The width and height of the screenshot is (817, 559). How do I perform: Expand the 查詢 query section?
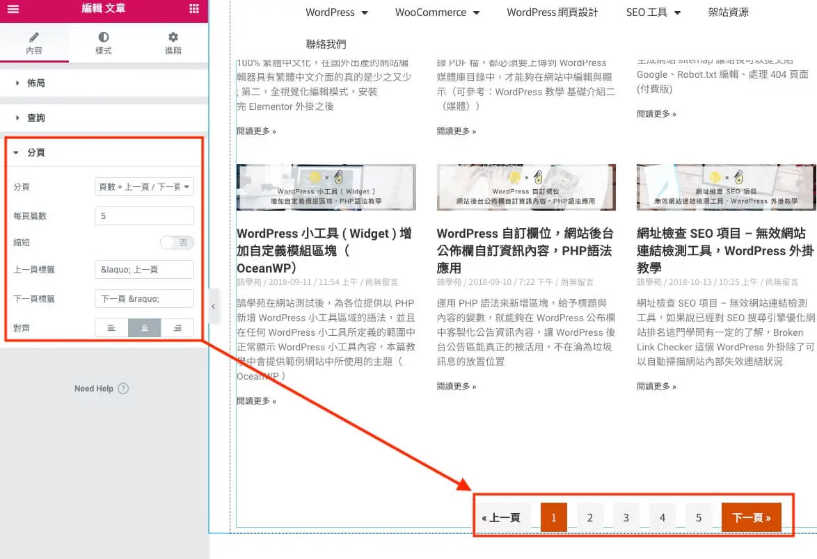click(104, 118)
